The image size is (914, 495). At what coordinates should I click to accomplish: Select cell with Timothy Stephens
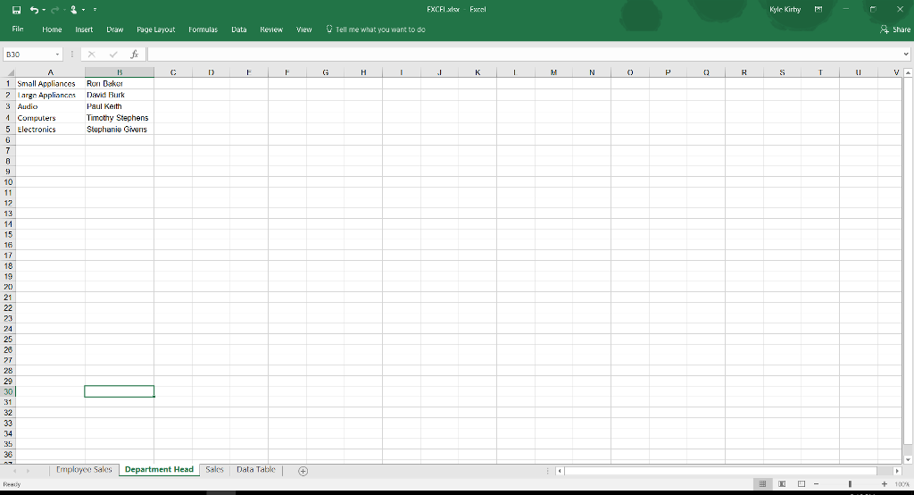[120, 118]
